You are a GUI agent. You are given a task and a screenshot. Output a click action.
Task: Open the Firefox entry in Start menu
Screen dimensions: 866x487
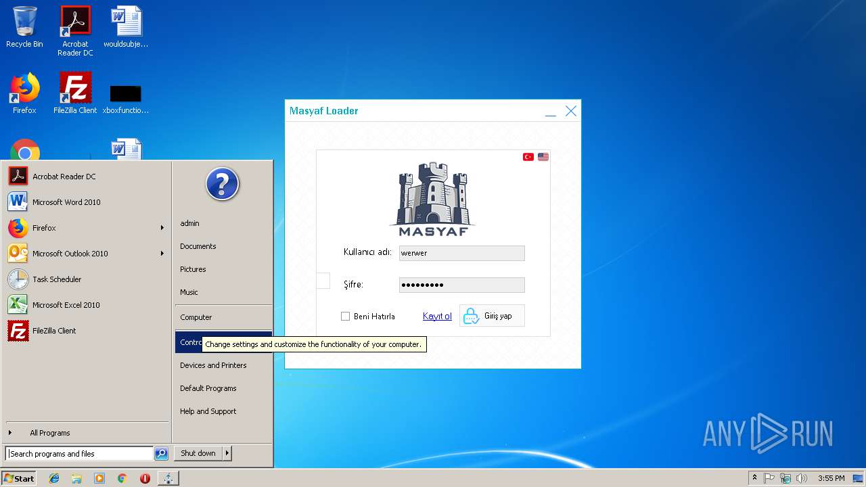[86, 228]
